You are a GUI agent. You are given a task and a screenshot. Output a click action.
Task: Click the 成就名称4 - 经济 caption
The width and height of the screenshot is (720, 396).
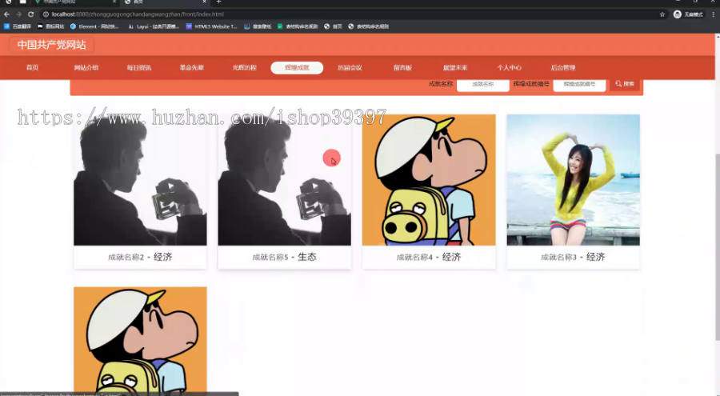429,257
